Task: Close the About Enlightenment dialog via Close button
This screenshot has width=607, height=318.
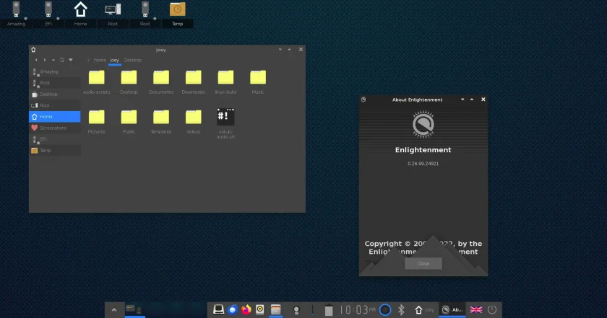Action: (x=423, y=263)
